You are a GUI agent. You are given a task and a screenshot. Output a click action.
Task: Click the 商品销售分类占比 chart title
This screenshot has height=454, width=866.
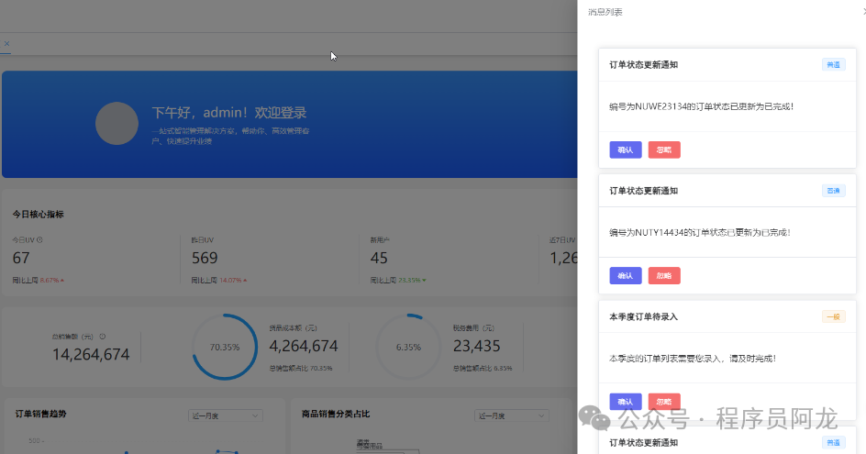(336, 414)
